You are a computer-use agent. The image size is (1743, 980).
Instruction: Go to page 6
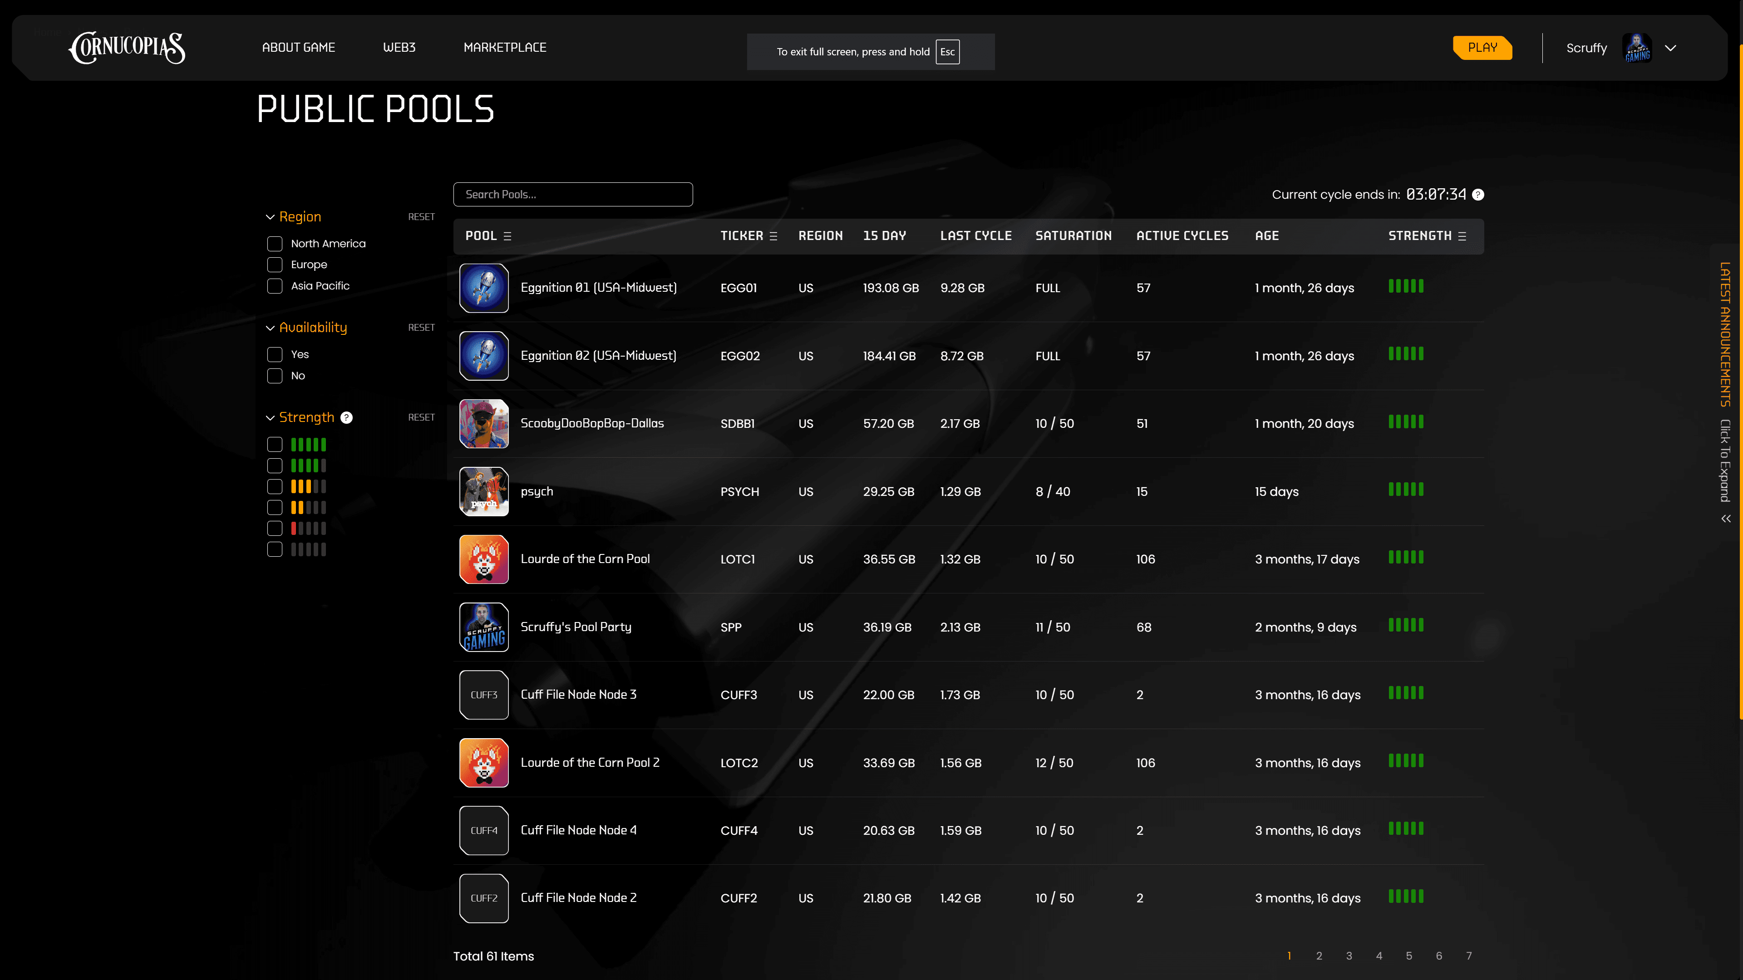tap(1438, 955)
